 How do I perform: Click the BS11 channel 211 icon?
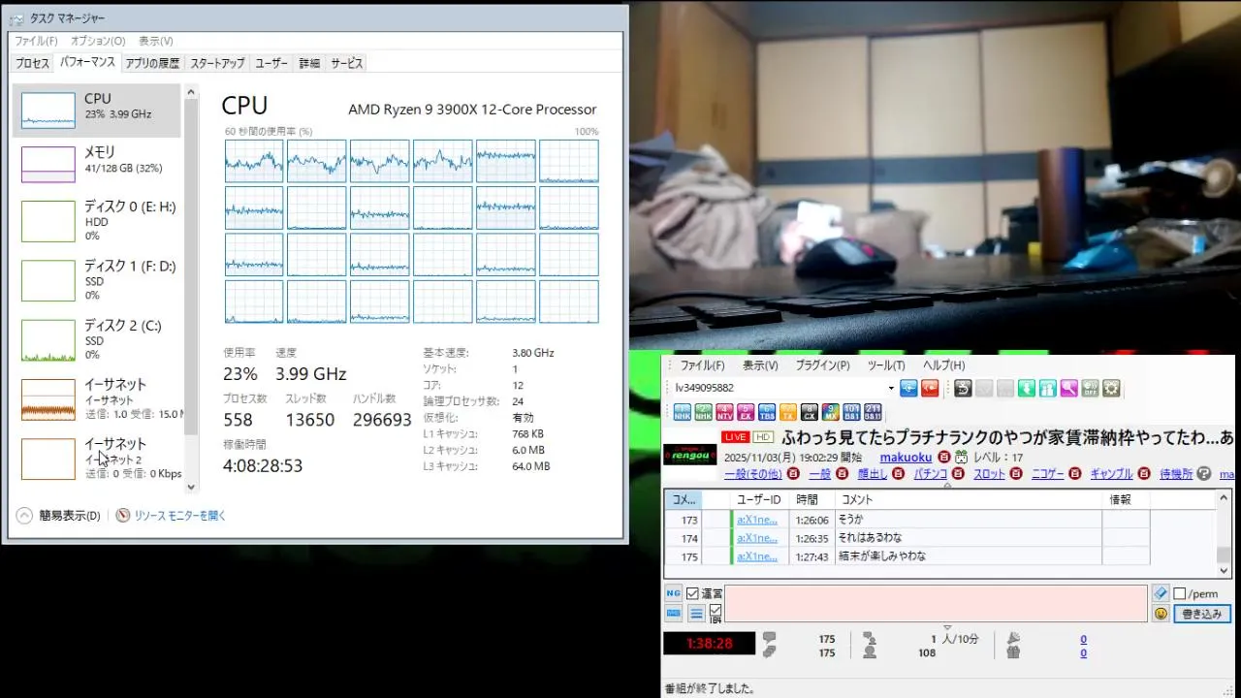coord(873,412)
